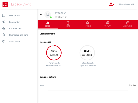
Task: Click the Mme Manuiti VINI username
Action: click(x=127, y=4)
